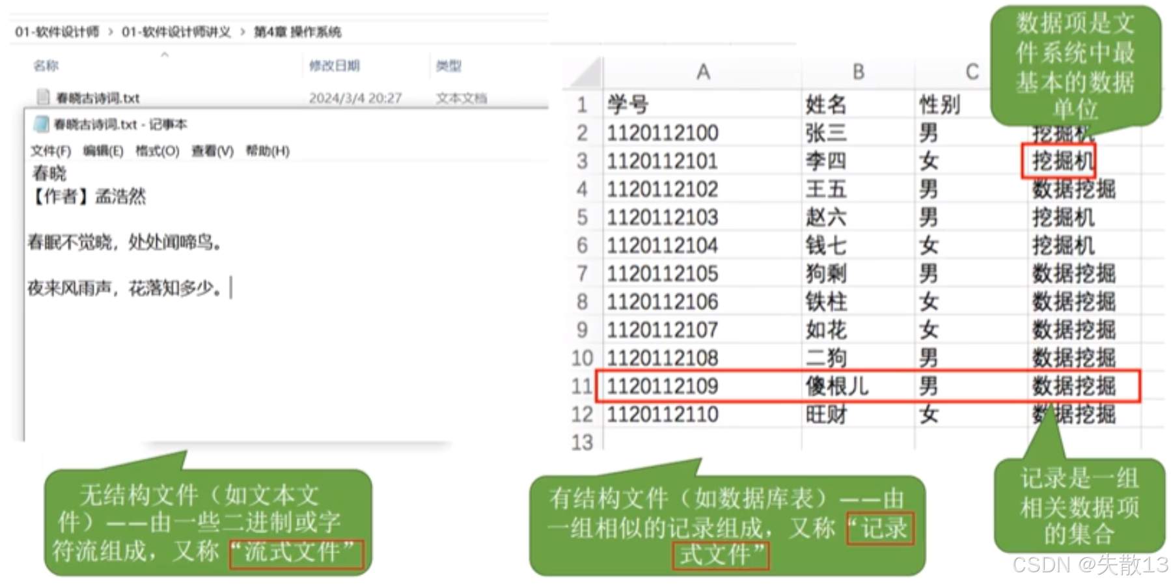Expand the breadcrumb arrow after 01-软件设计师讲义
1171x584 pixels.
click(x=242, y=31)
